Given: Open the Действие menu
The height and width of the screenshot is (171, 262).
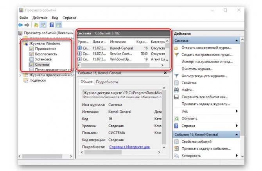Looking at the screenshot, I should tap(40, 18).
